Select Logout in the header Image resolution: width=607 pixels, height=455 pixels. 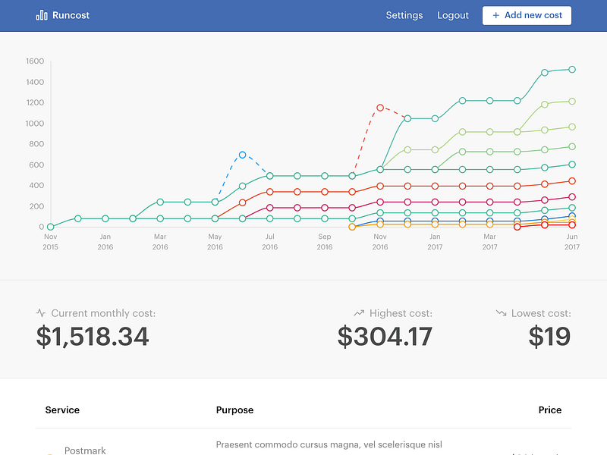[453, 15]
